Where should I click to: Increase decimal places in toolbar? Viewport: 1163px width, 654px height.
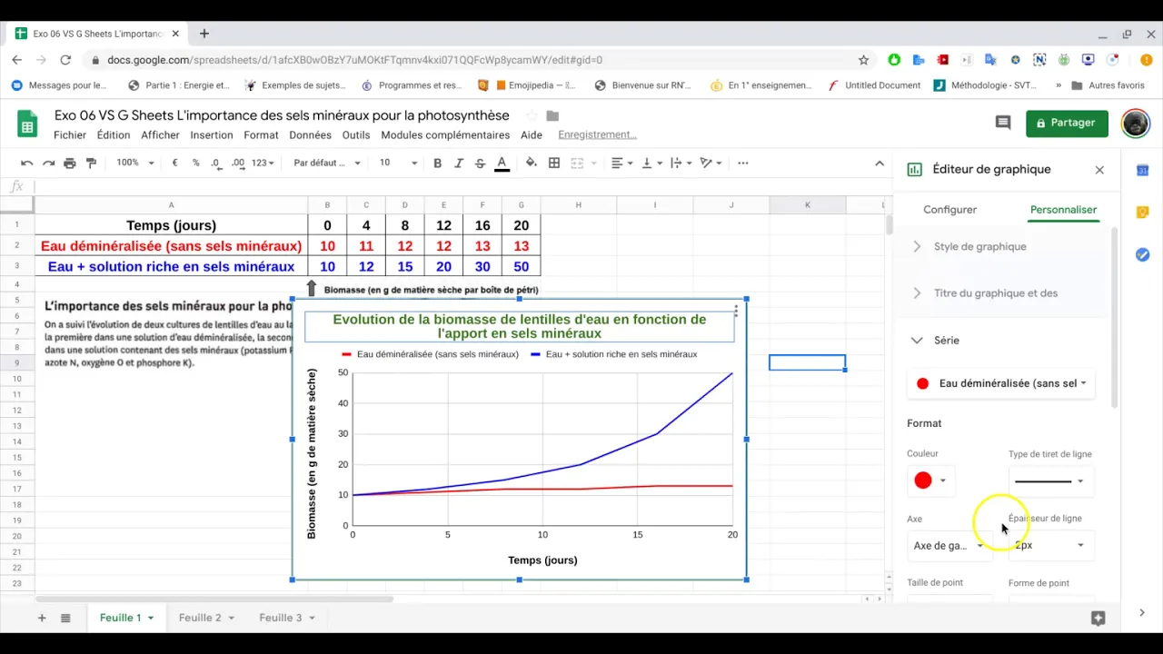click(238, 163)
